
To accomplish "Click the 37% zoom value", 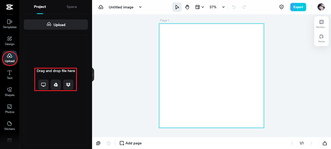I will [x=213, y=7].
